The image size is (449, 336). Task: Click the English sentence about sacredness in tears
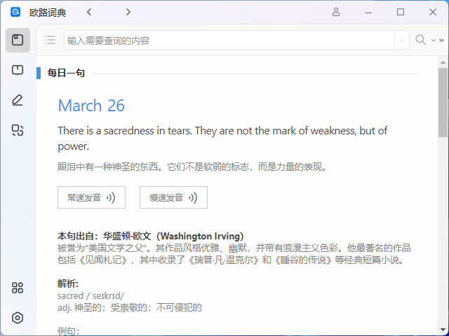tap(222, 139)
